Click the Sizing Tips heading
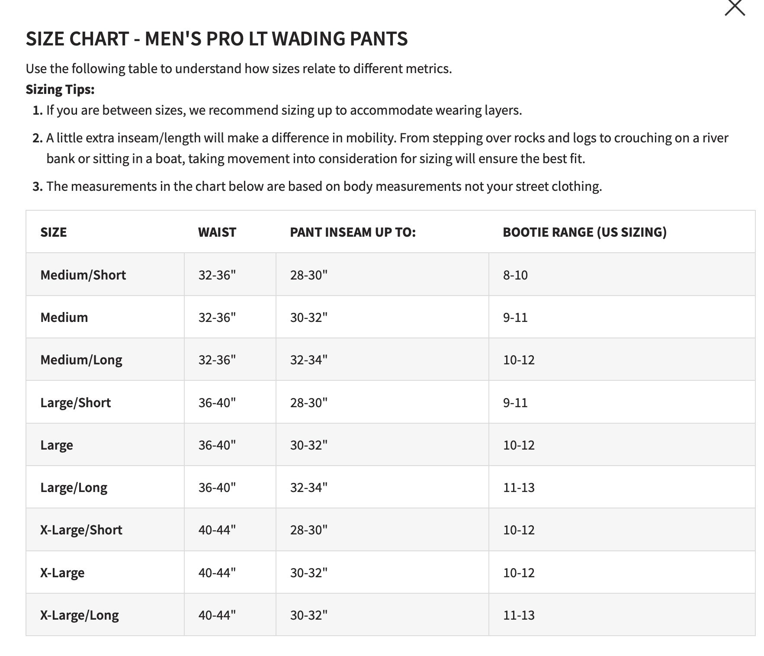764x656 pixels. [x=60, y=90]
